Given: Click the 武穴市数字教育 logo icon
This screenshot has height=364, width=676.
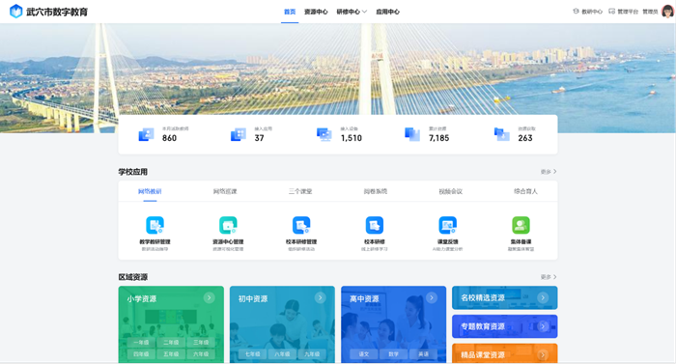Looking at the screenshot, I should coord(16,12).
